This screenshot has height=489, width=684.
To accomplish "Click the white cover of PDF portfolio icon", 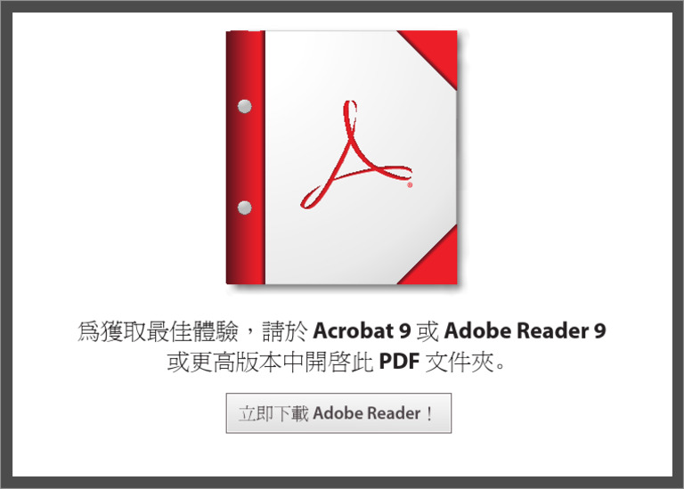I will 362,157.
